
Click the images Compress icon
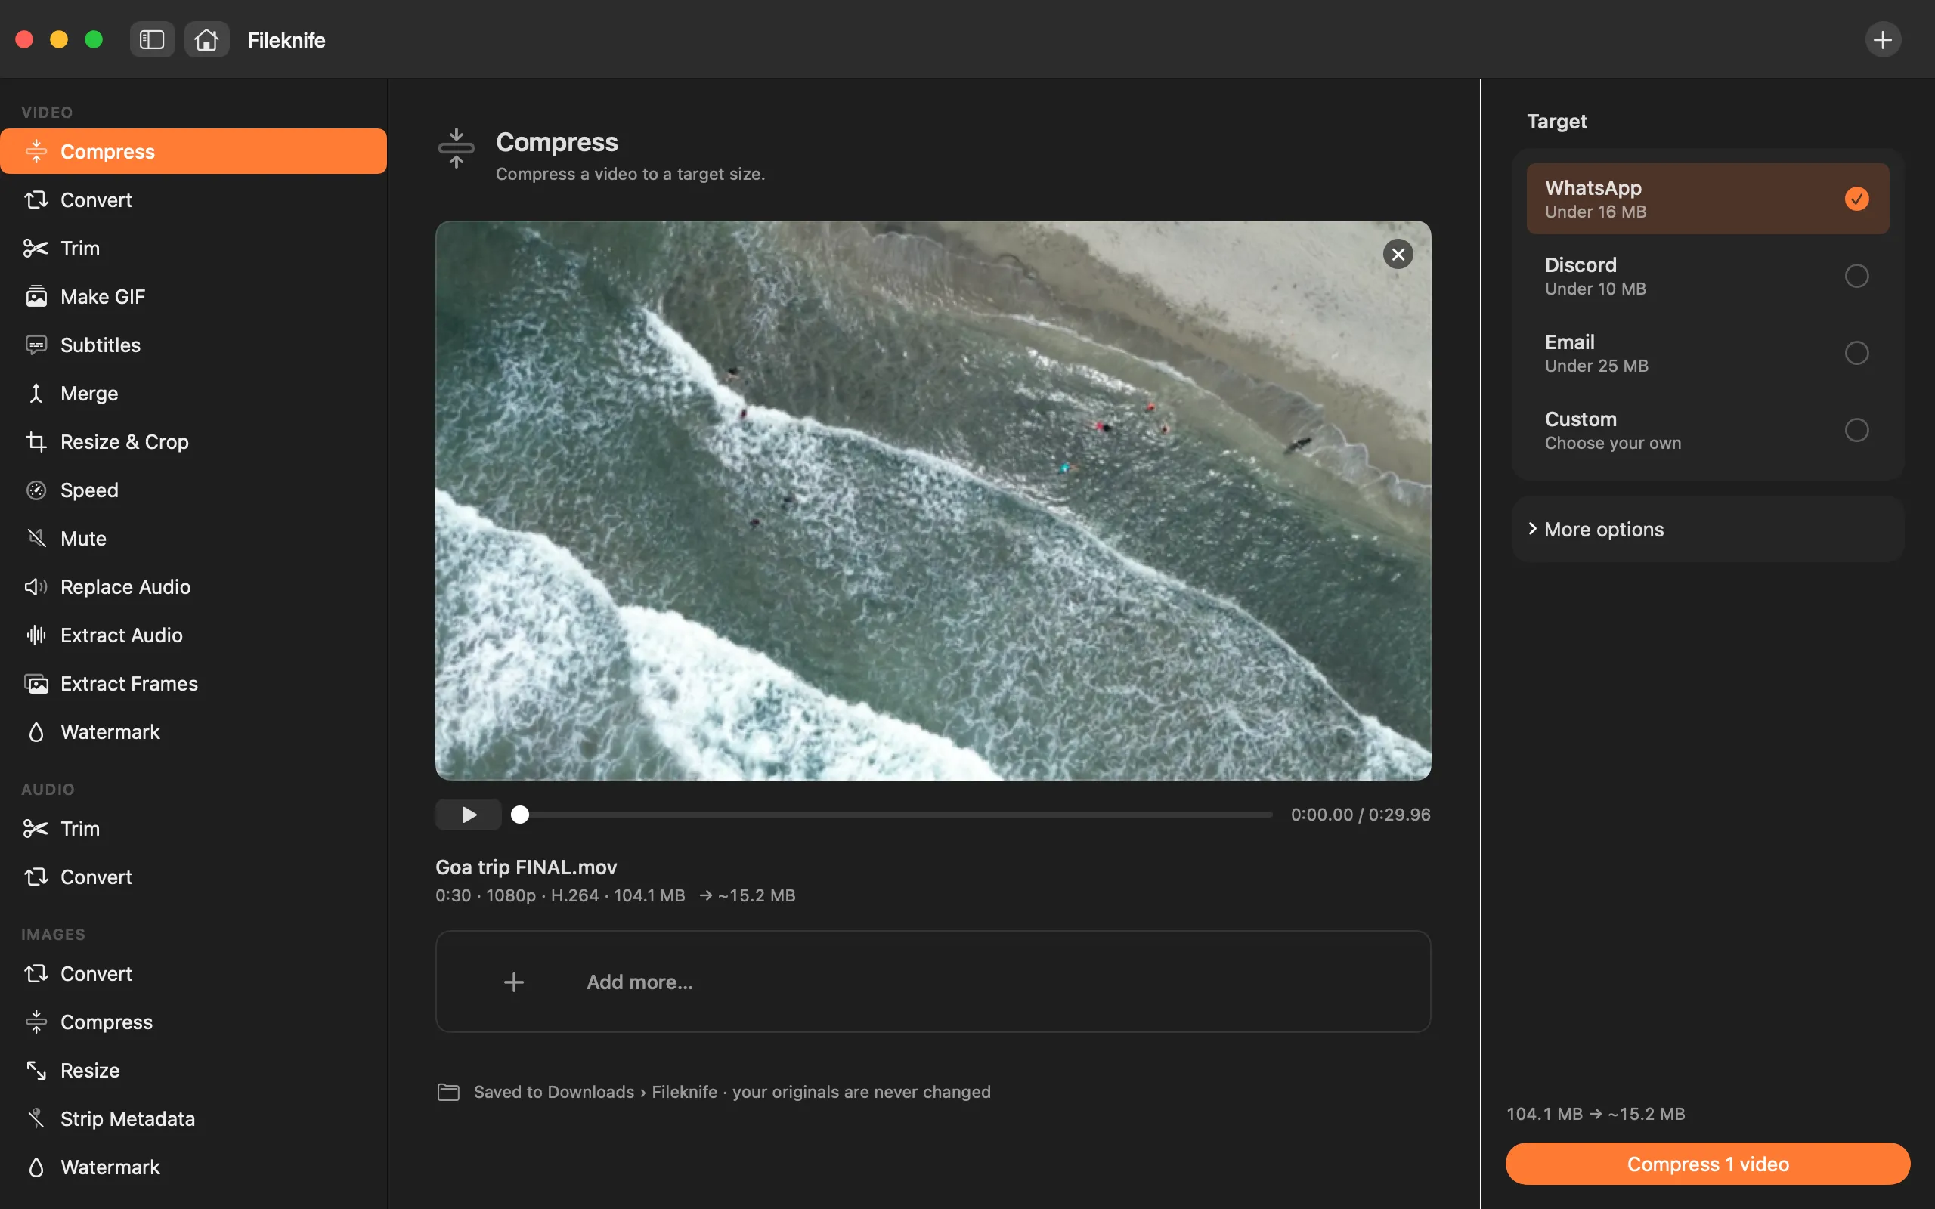(x=36, y=1022)
